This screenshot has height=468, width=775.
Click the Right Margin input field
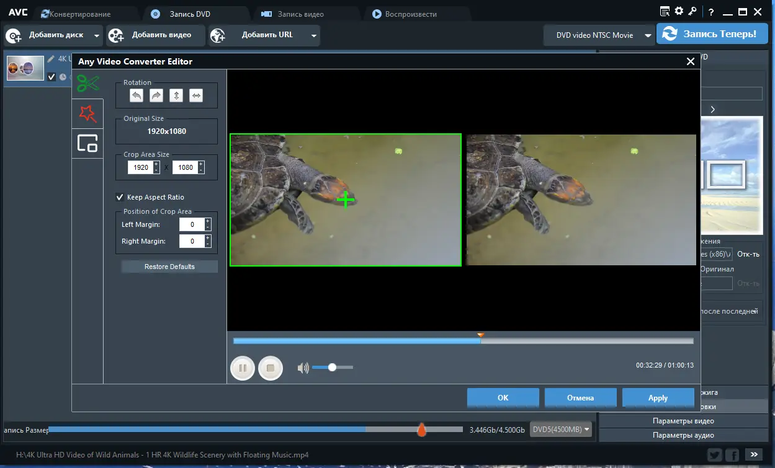192,241
